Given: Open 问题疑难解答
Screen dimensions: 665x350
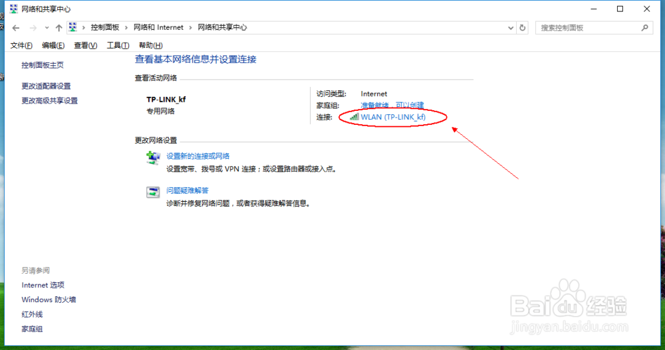Looking at the screenshot, I should coord(188,191).
